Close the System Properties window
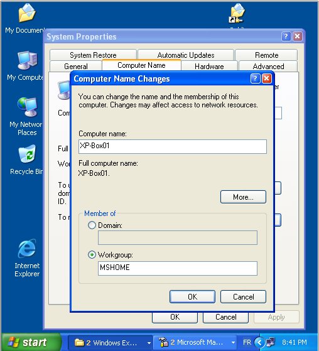This screenshot has height=351, width=319. (298, 36)
